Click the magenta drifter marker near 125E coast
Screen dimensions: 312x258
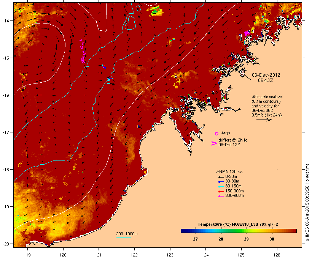pos(247,33)
